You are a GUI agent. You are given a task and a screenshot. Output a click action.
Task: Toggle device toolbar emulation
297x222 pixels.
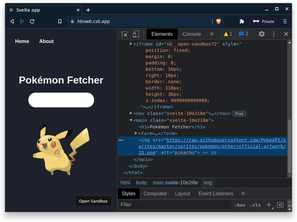[136, 34]
